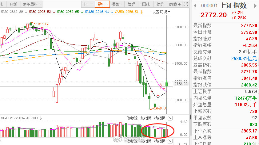Viewport: 259px width, 145px height.
Task: Click the MA60 green down arrow
Action: (82, 12)
